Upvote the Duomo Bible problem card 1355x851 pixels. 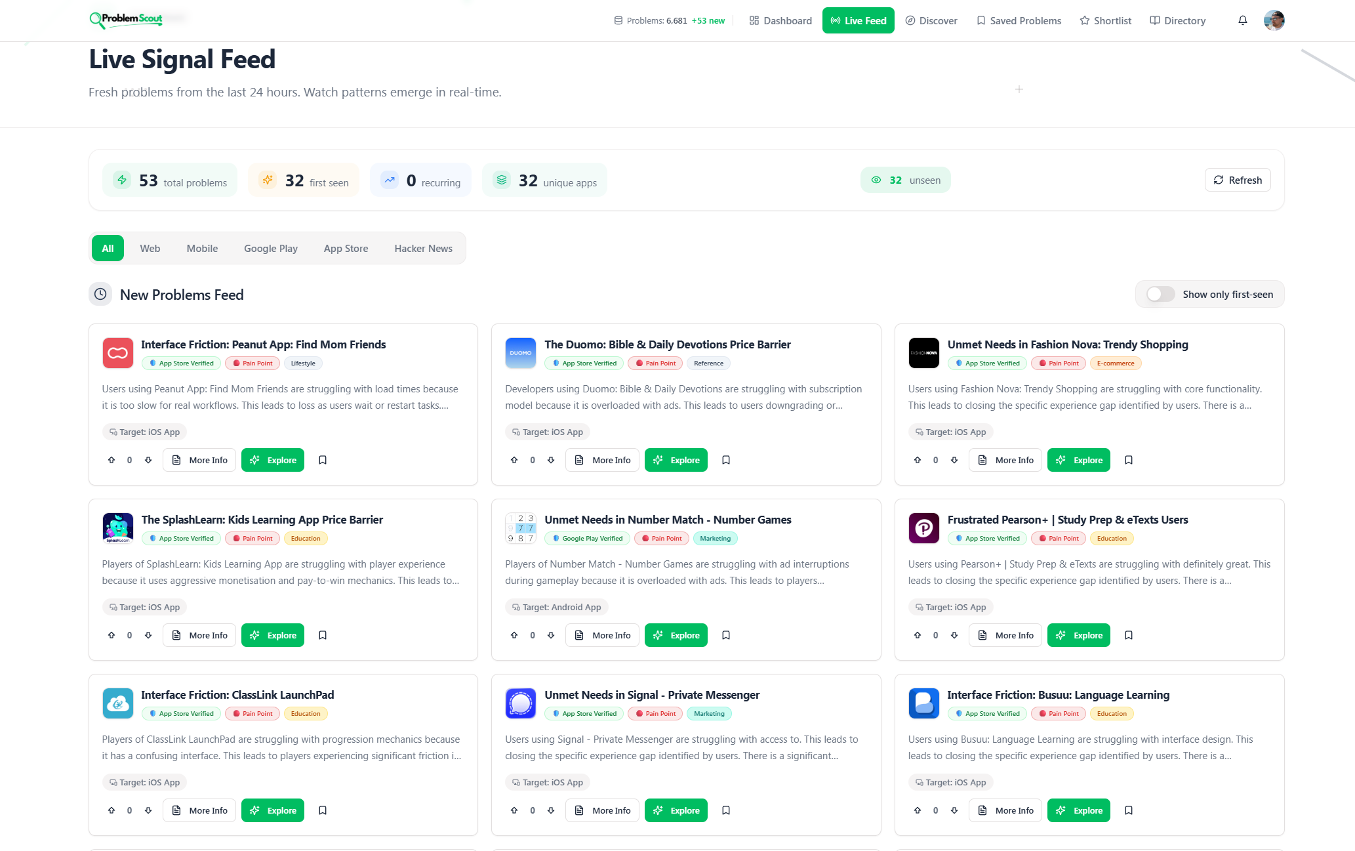(514, 460)
